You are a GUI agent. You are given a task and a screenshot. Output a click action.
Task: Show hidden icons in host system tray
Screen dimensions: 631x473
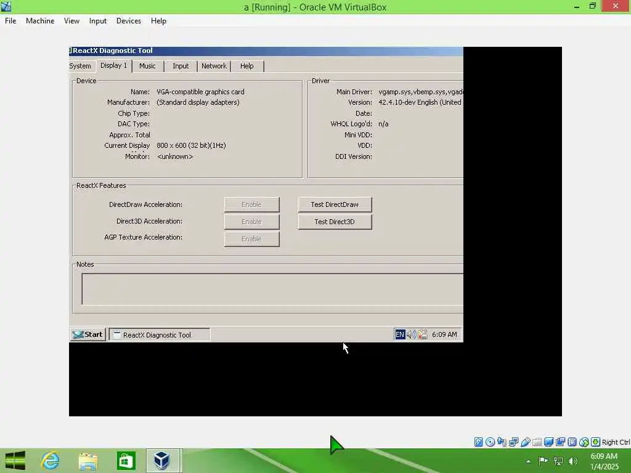(x=528, y=461)
